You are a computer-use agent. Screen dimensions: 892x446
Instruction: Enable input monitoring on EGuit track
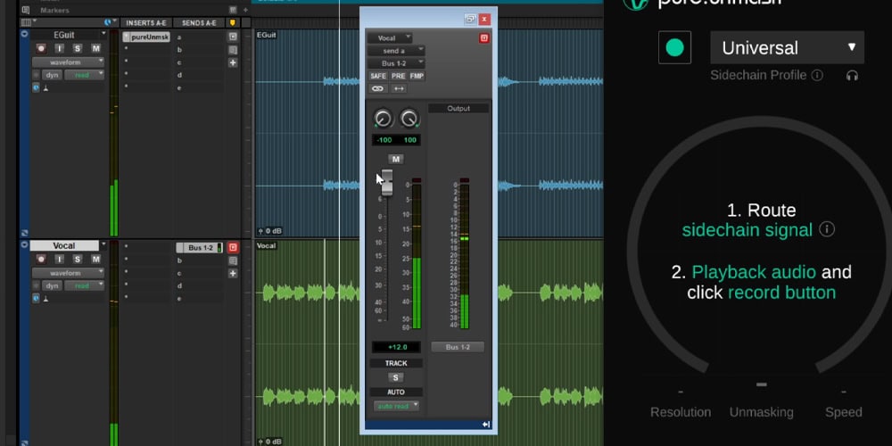(59, 48)
